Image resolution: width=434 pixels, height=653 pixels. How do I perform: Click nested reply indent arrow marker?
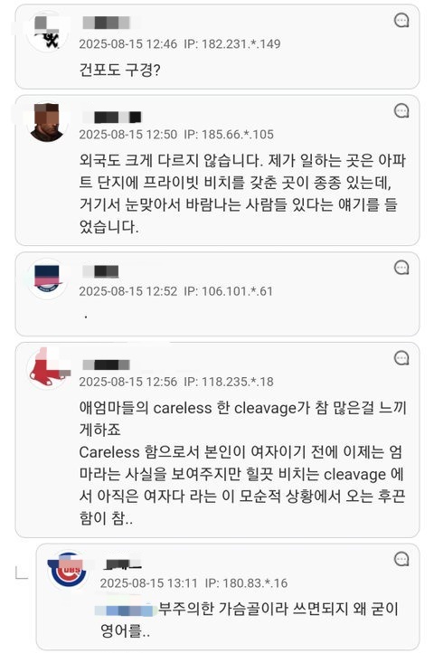pos(22,573)
